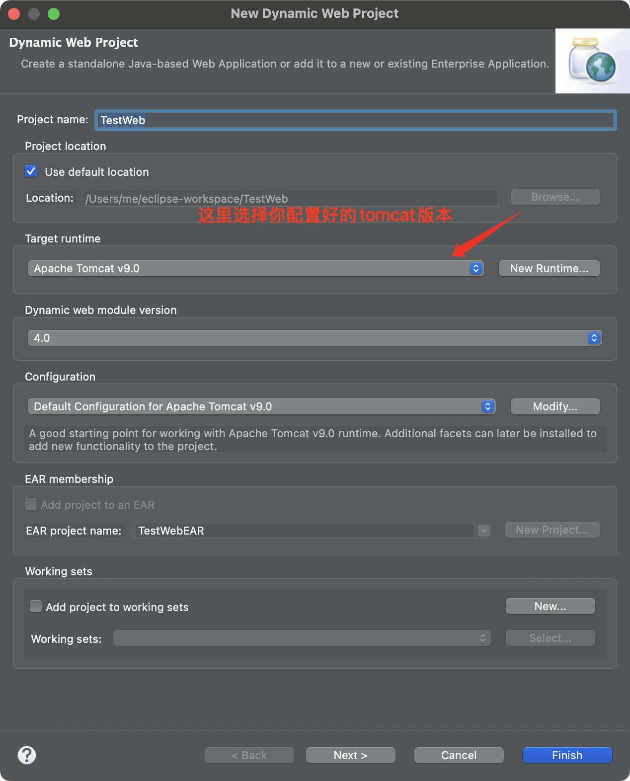Click Select... working sets button
Image resolution: width=630 pixels, height=781 pixels.
tap(550, 638)
